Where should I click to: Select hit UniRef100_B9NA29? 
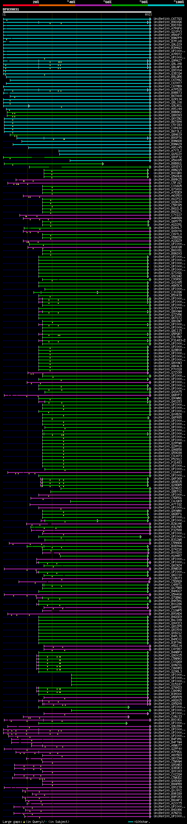click(168, 144)
